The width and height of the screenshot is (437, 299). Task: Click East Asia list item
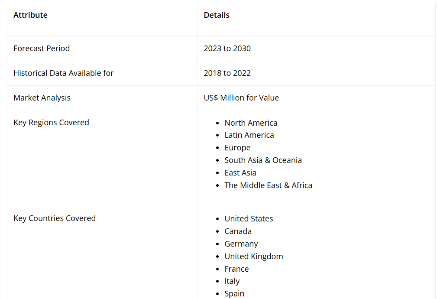(x=240, y=173)
